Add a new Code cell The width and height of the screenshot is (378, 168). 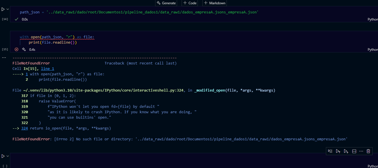pyautogui.click(x=190, y=3)
